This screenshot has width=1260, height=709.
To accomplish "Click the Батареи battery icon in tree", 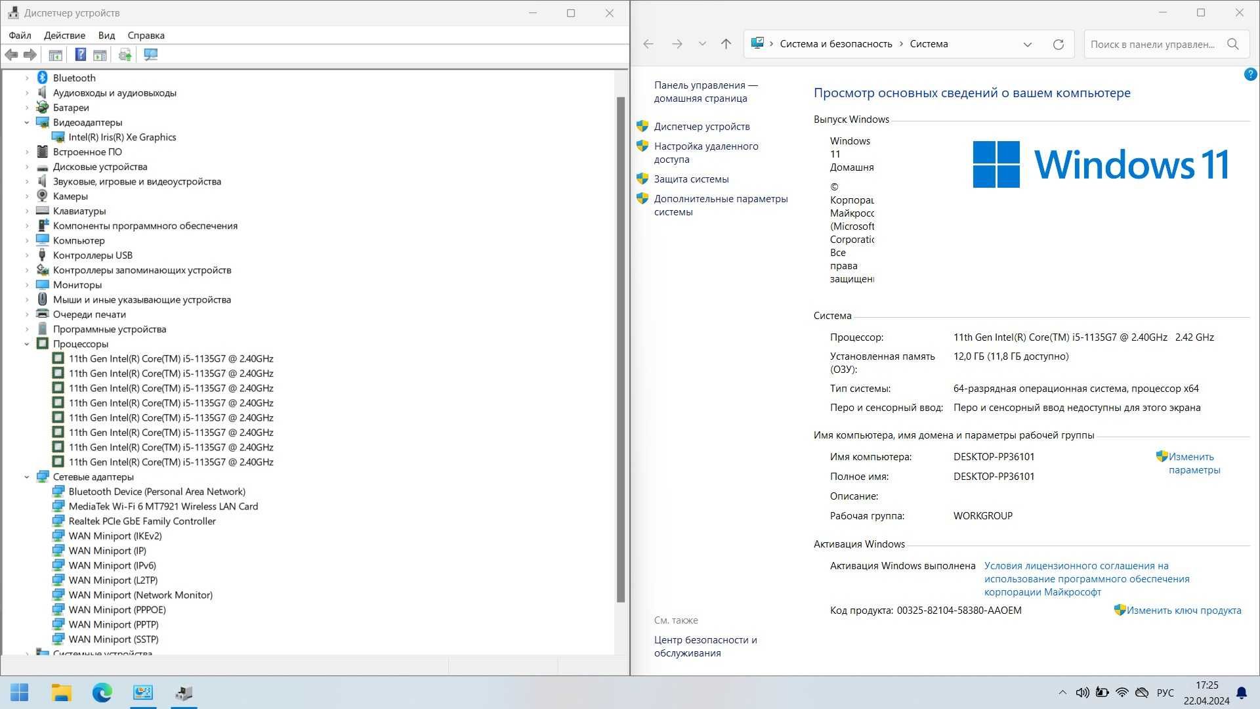I will (x=43, y=107).
